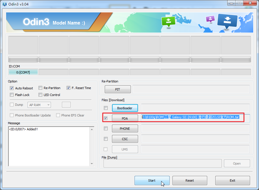Screen dimensions: 259x190
Task: Exit the Odin3 application
Action: [233, 180]
